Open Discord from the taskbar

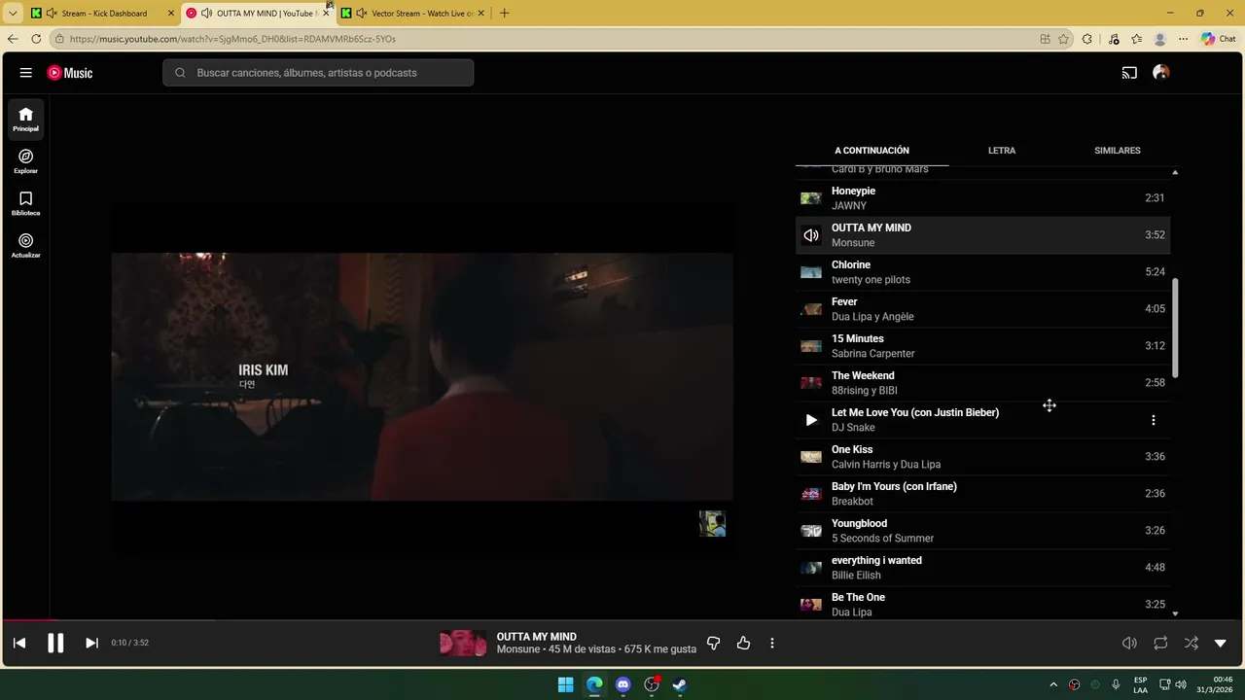[623, 684]
